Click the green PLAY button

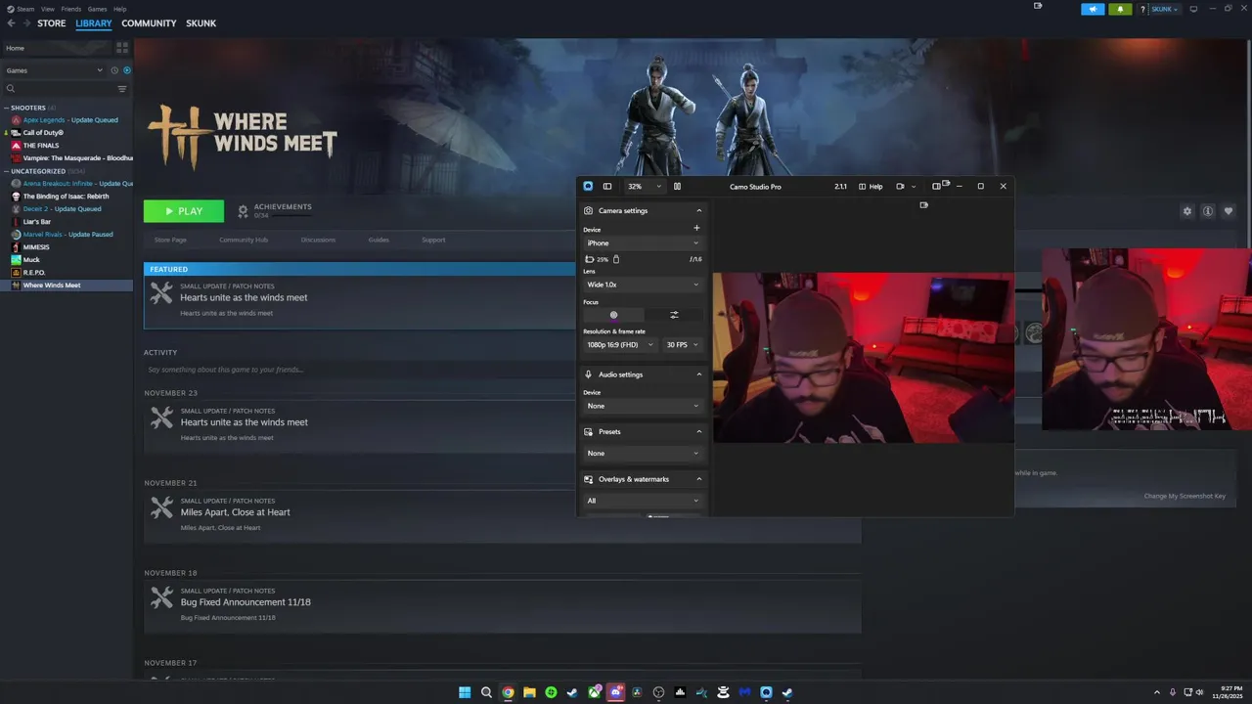(184, 211)
